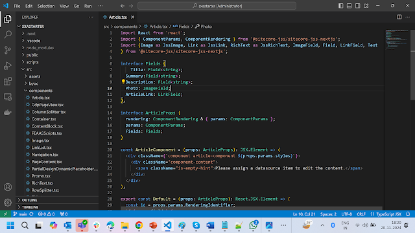This screenshot has height=233, width=415.
Task: Customize layout from title bar
Action: pyautogui.click(x=366, y=6)
